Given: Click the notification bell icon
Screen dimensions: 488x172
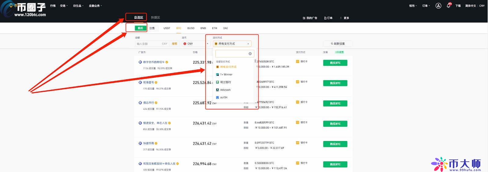Looking at the screenshot, I should (x=448, y=6).
